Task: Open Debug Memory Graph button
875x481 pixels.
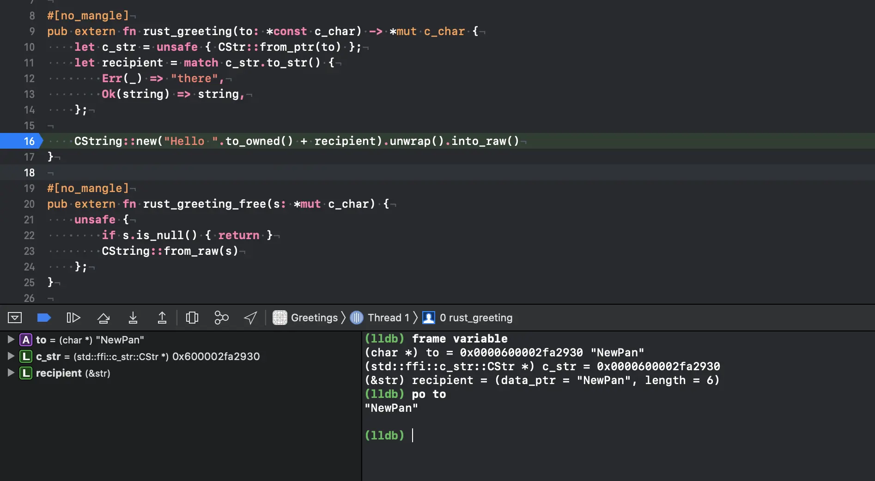Action: click(221, 318)
